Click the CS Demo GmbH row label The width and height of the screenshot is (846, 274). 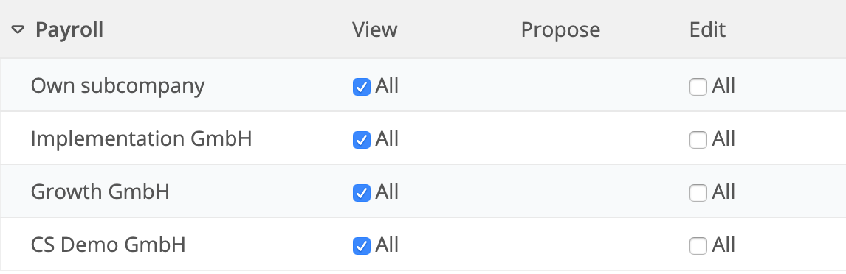point(108,245)
